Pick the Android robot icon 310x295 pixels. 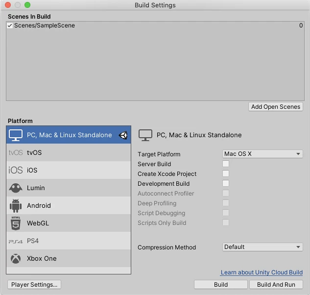click(16, 206)
